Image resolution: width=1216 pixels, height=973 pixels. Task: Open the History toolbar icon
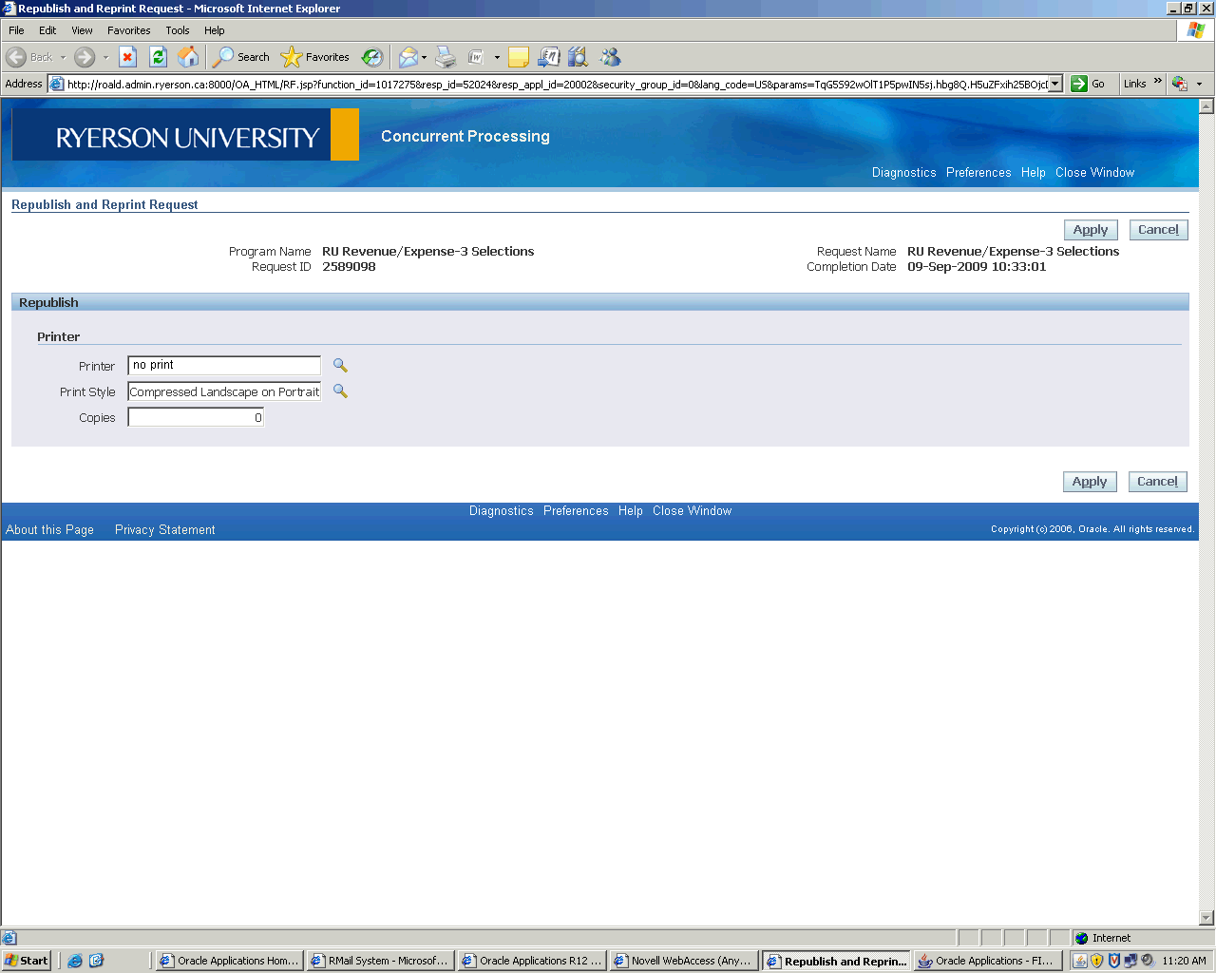pyautogui.click(x=372, y=57)
